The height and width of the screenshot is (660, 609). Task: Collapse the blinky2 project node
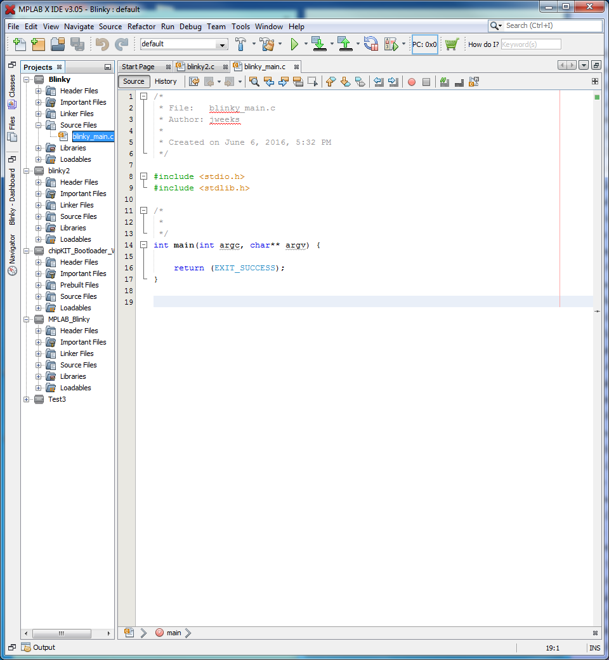coord(27,171)
